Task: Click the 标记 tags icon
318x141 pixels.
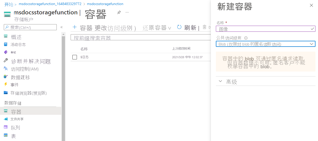Action: [6, 52]
